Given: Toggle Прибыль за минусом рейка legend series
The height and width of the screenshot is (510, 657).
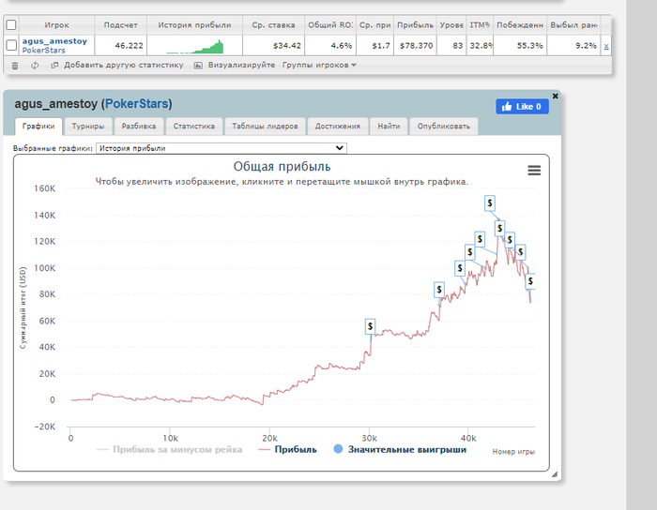Looking at the screenshot, I should point(170,450).
